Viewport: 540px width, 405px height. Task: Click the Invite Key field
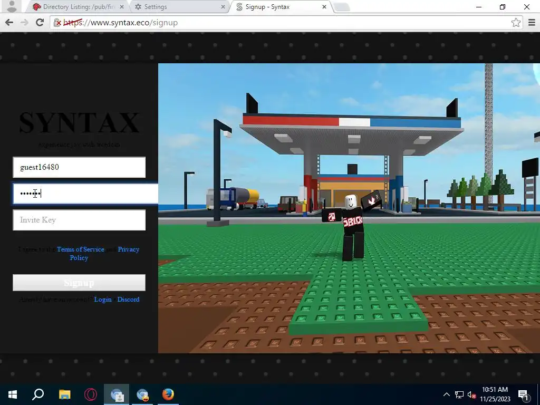[79, 220]
